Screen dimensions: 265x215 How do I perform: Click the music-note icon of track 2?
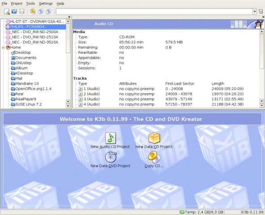[x=81, y=94]
